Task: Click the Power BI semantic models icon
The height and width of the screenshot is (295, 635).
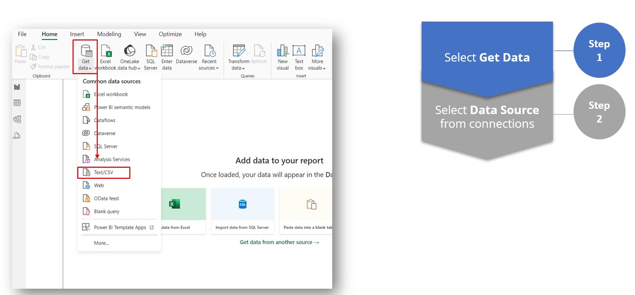Action: (x=86, y=107)
